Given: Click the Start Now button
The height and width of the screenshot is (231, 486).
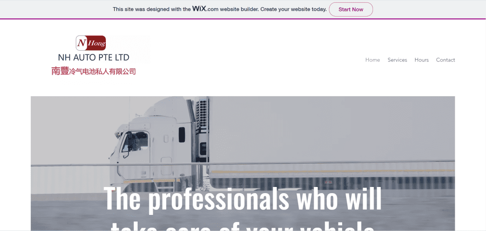Looking at the screenshot, I should [x=351, y=9].
